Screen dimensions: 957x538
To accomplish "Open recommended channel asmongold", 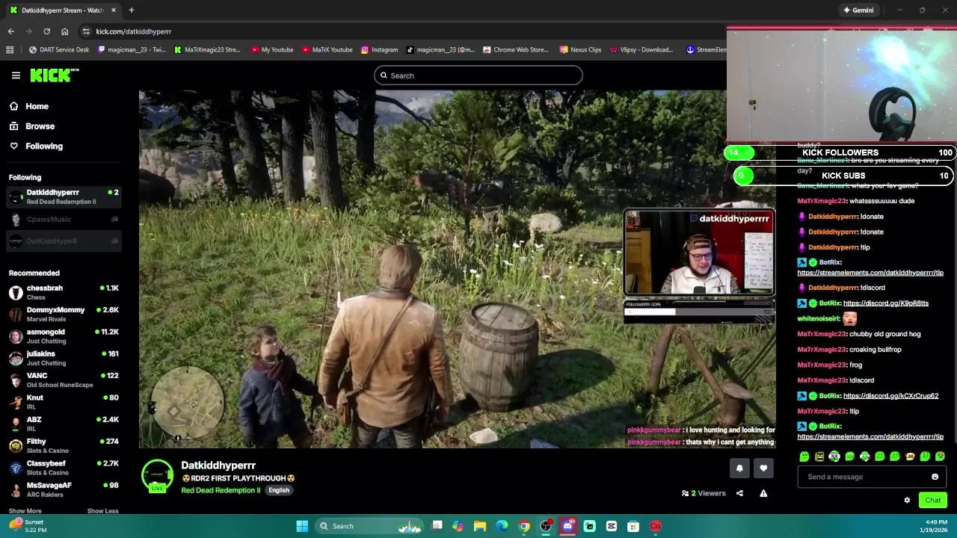I will [63, 336].
